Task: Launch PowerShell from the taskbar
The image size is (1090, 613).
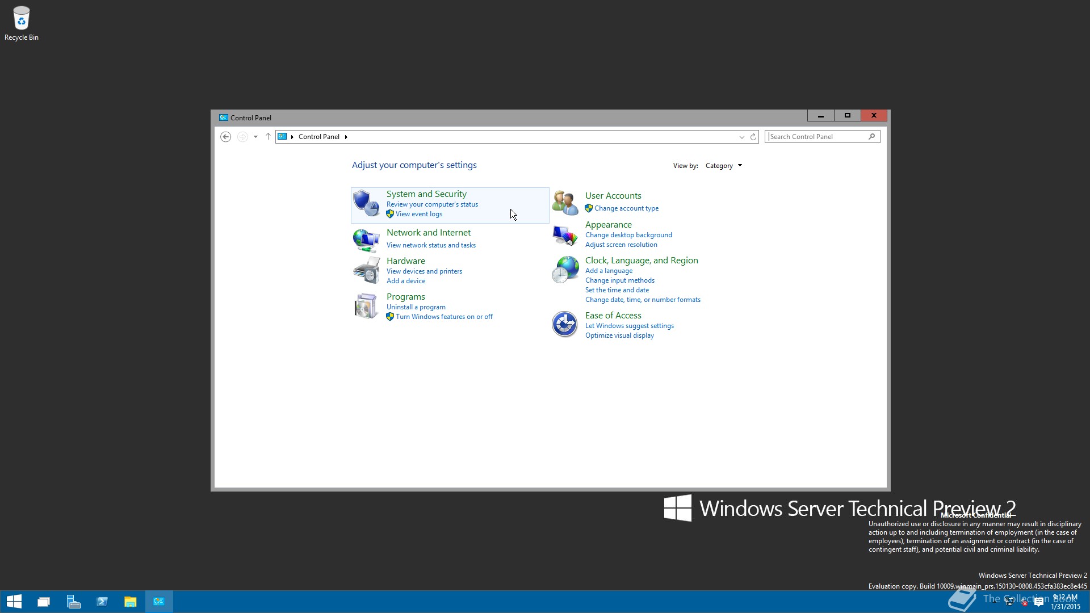Action: click(102, 602)
